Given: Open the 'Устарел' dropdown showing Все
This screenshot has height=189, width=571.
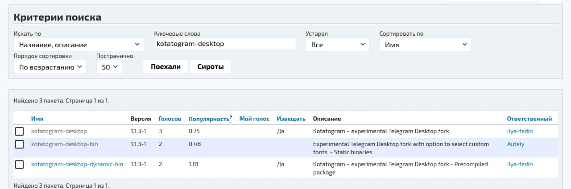Looking at the screenshot, I should [x=337, y=45].
